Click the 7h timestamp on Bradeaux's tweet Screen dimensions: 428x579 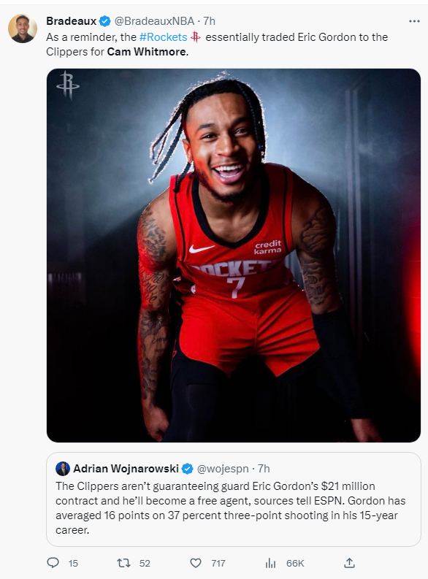click(209, 21)
